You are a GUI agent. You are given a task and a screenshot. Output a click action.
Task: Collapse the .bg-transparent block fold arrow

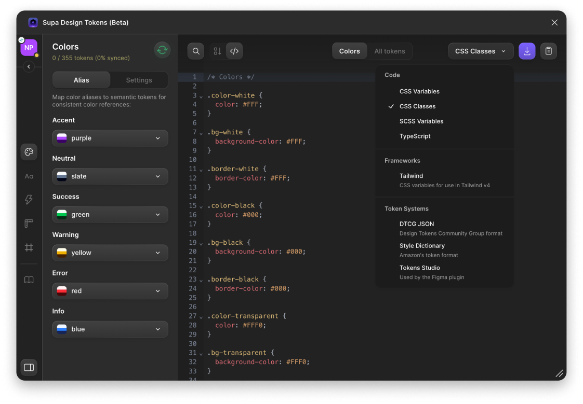click(x=201, y=354)
